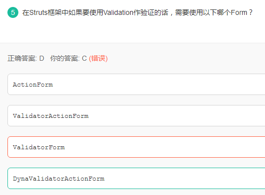
Task: Click the 你的答案: C text
Action: (x=68, y=58)
